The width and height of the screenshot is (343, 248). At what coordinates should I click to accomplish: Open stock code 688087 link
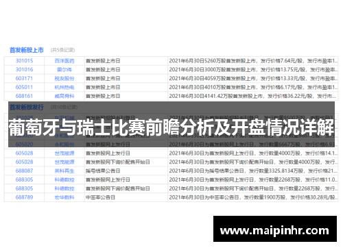[x=24, y=171]
